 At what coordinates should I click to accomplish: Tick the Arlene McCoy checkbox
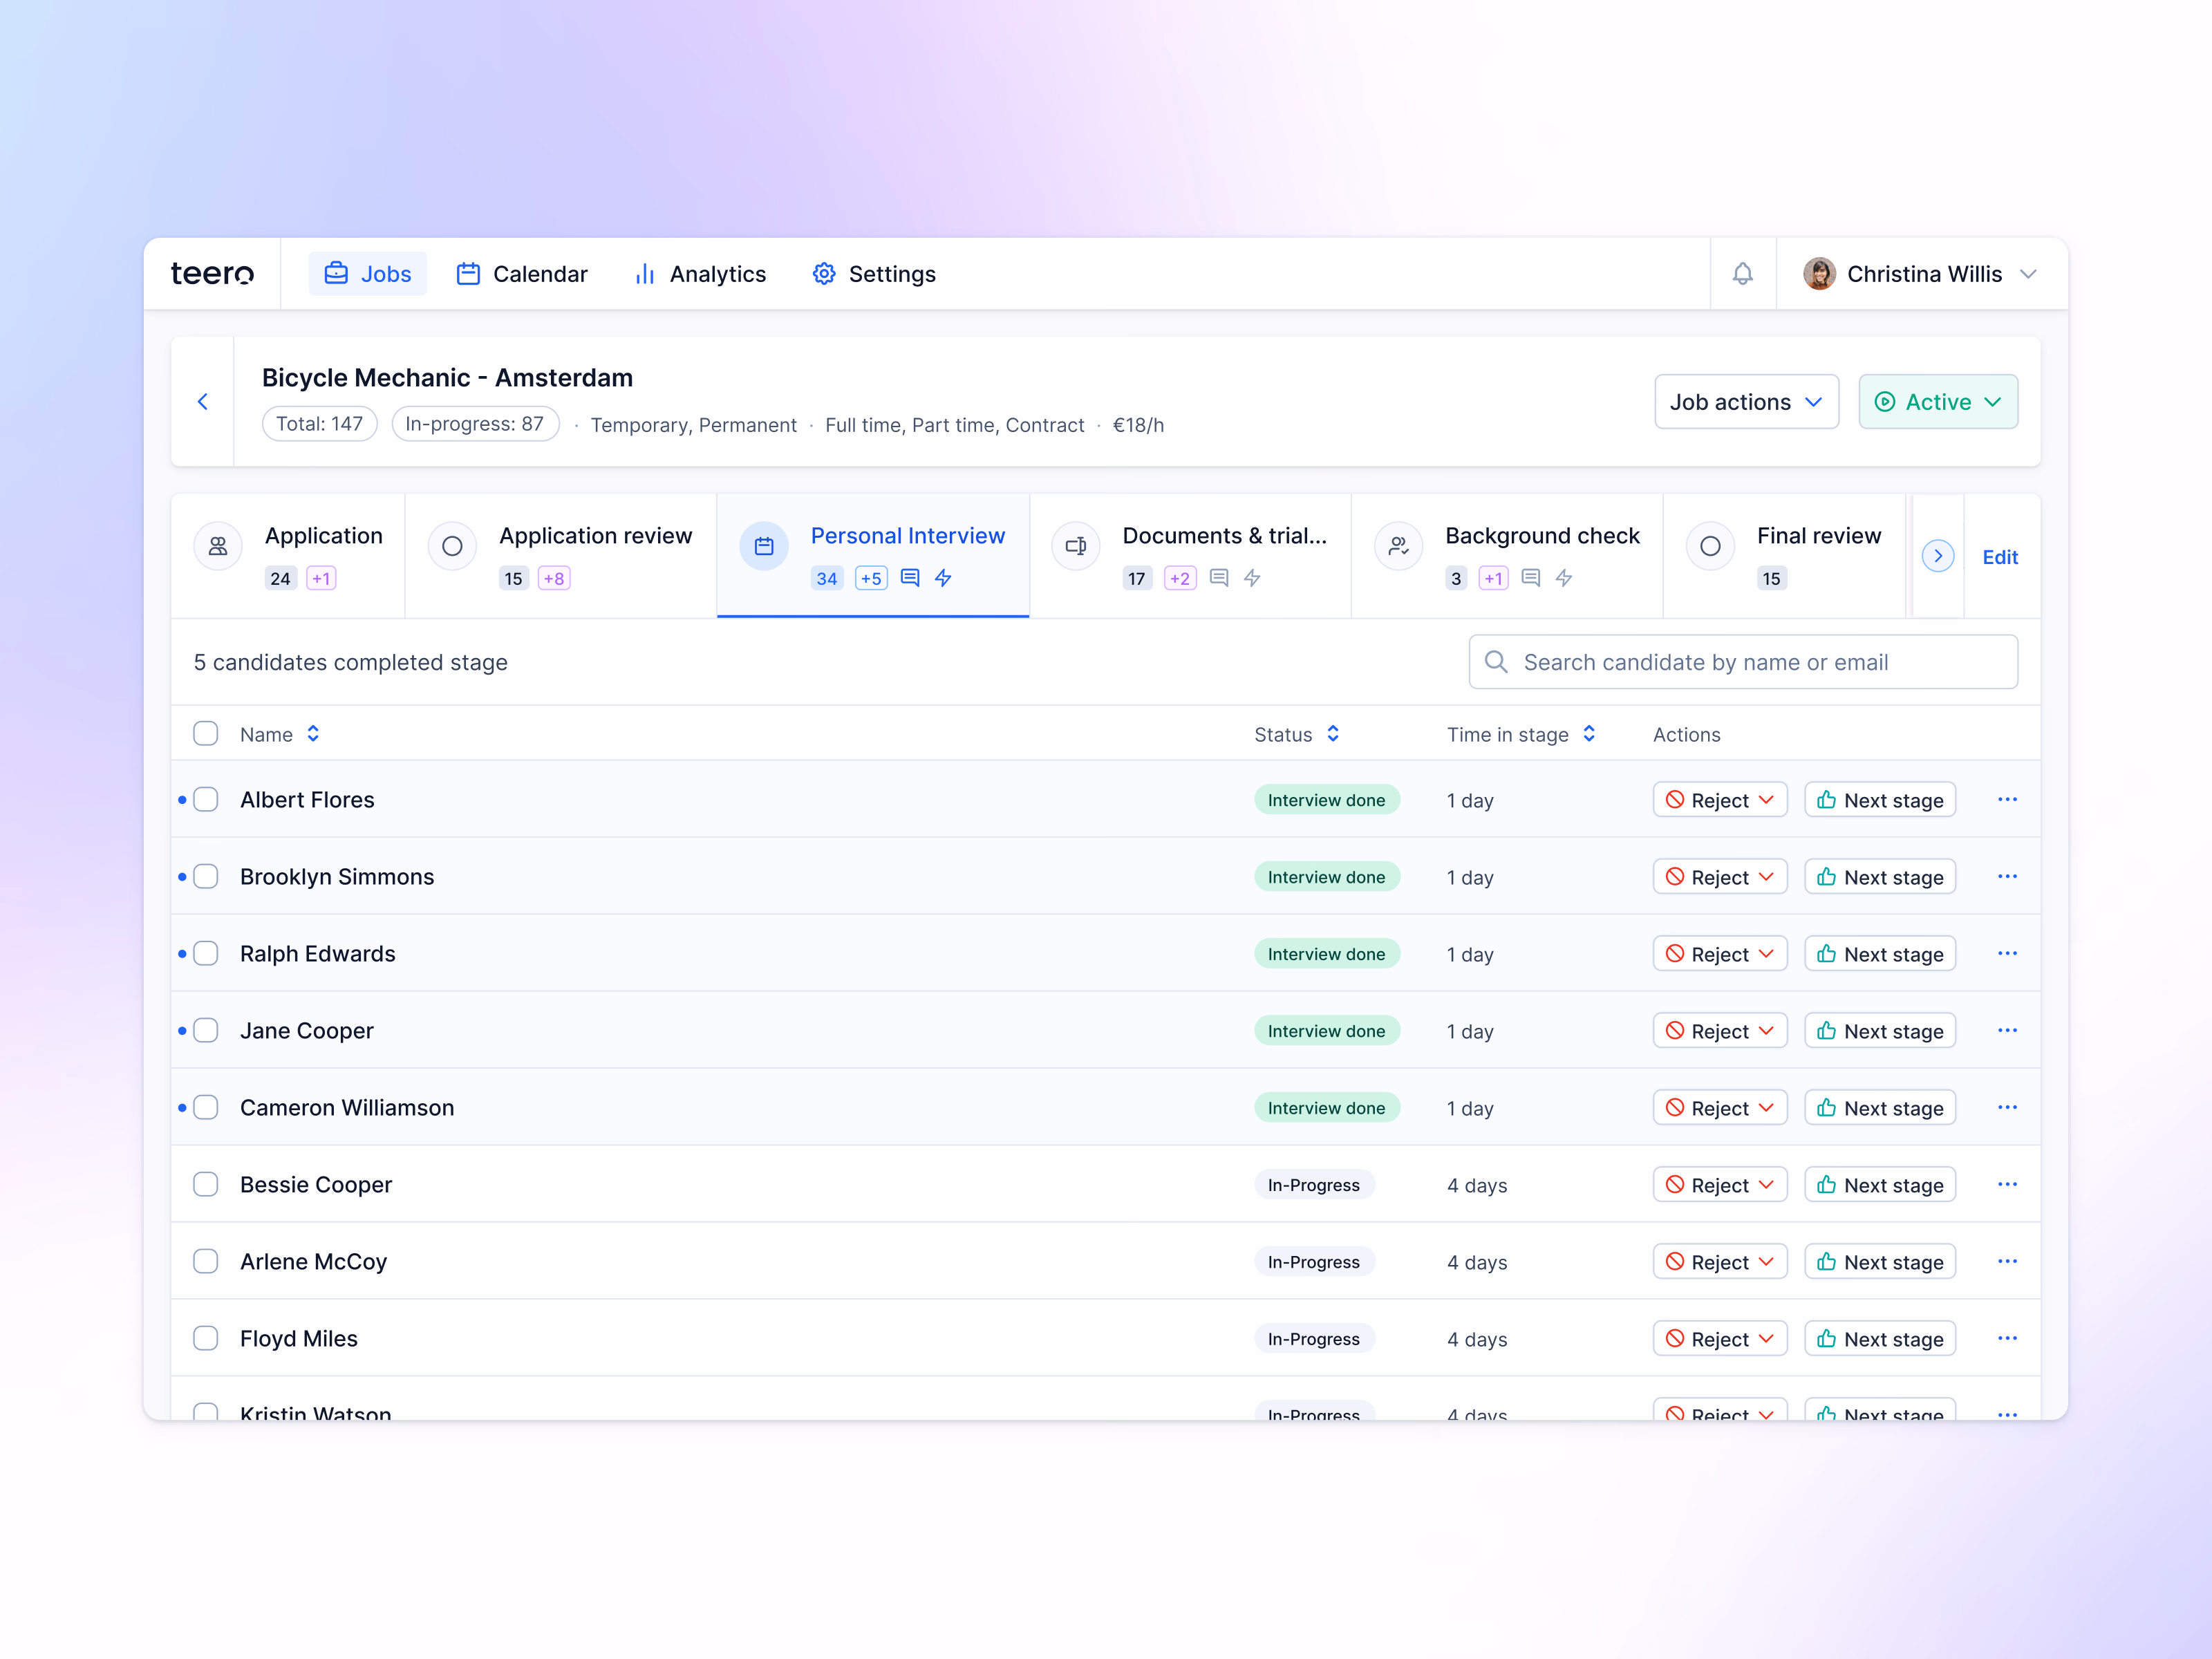click(206, 1262)
